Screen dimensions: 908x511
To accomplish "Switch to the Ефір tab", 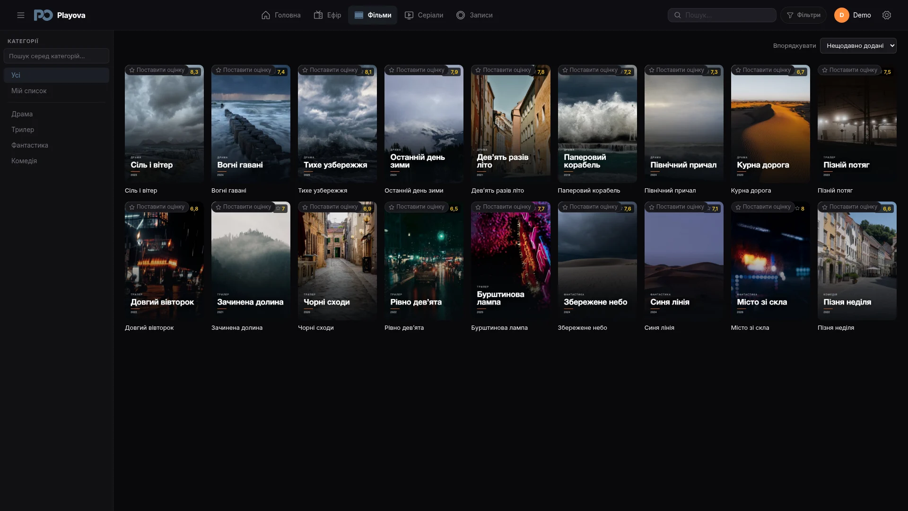I will (x=327, y=15).
